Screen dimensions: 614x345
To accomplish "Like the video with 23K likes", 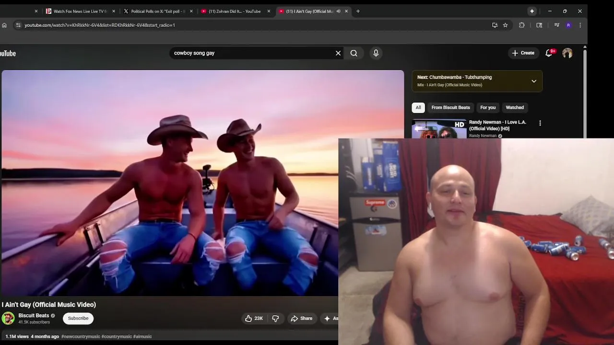I will point(254,318).
